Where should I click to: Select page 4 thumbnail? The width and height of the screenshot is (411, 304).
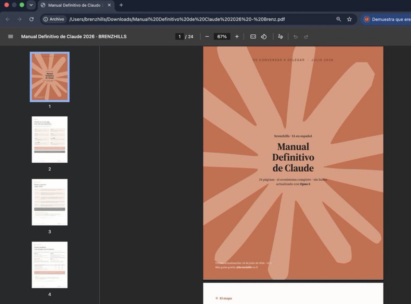point(50,265)
